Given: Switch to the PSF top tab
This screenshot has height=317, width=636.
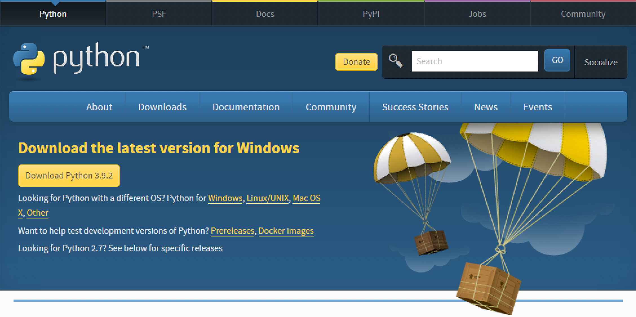Looking at the screenshot, I should tap(159, 14).
